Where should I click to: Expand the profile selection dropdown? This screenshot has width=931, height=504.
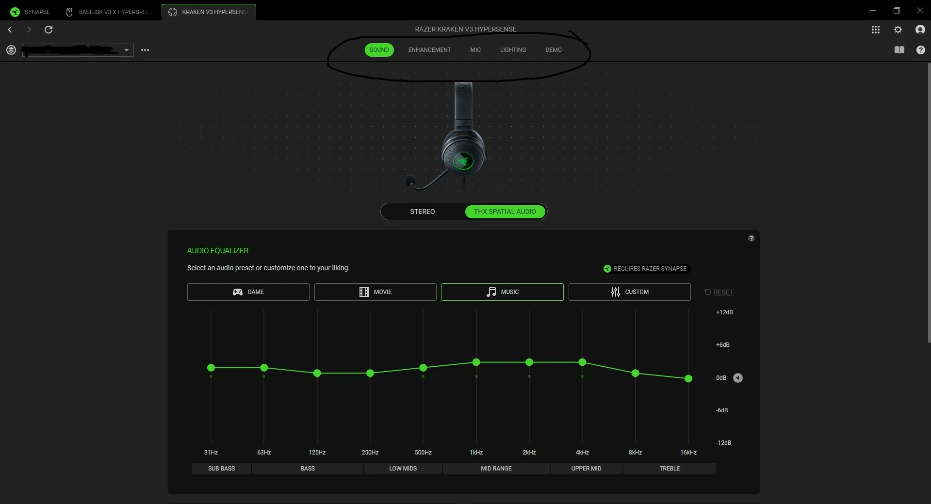point(126,50)
